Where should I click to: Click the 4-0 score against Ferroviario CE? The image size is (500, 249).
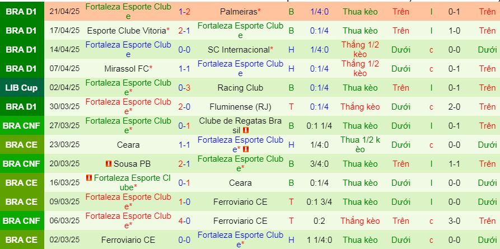click(x=184, y=221)
